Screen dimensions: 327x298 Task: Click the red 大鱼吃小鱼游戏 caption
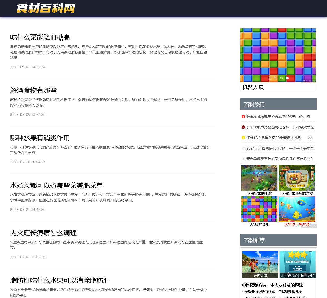point(297,224)
